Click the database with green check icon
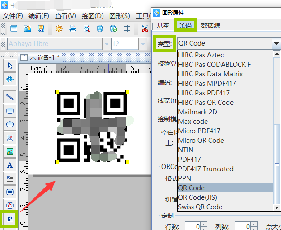The height and width of the screenshot is (230, 281). pyautogui.click(x=113, y=28)
